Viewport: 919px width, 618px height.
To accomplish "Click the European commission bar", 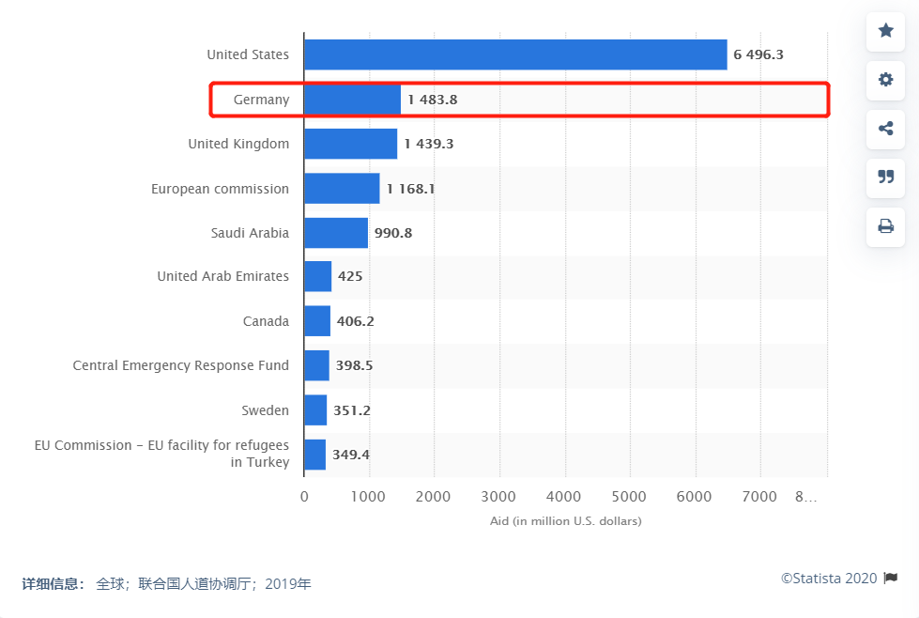I will (x=342, y=189).
